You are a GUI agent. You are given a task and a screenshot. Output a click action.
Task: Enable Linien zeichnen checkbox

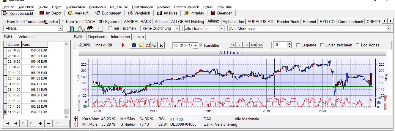click(x=322, y=45)
